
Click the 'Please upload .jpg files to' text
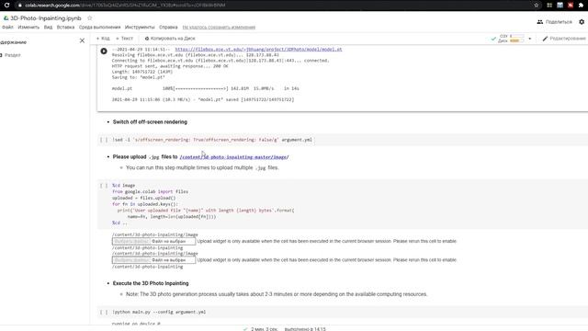(145, 157)
